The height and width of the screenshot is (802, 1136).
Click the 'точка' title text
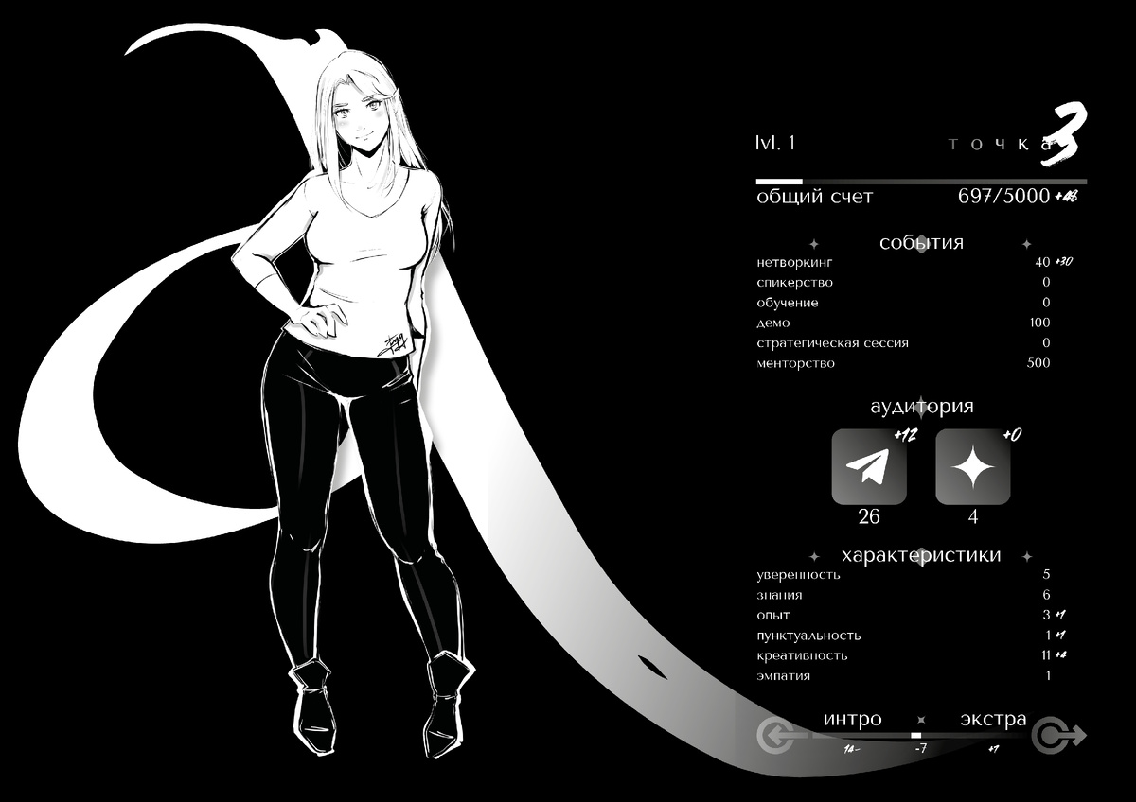pyautogui.click(x=1000, y=145)
